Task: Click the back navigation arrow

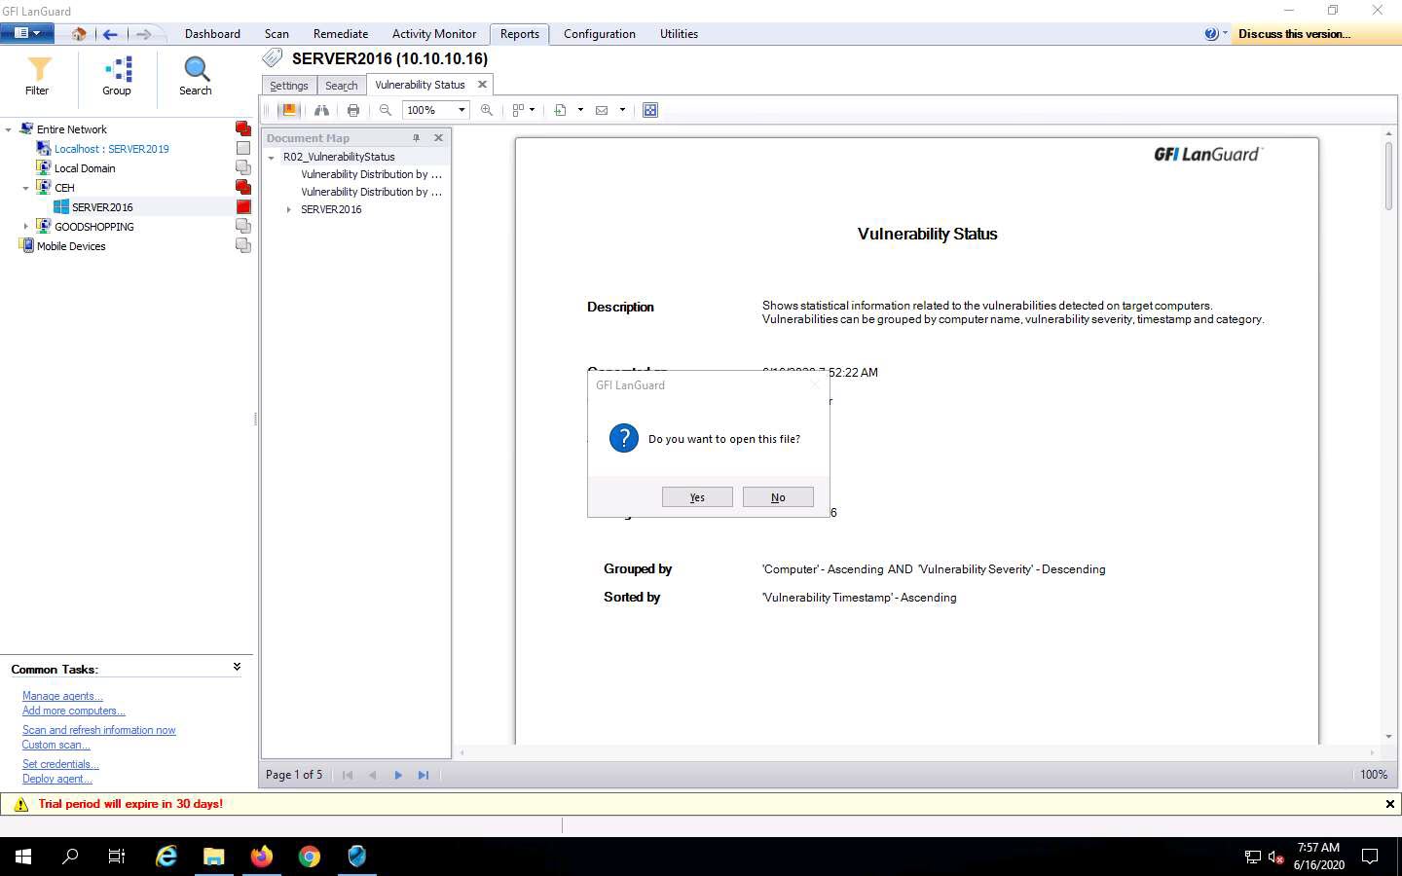Action: click(x=110, y=34)
